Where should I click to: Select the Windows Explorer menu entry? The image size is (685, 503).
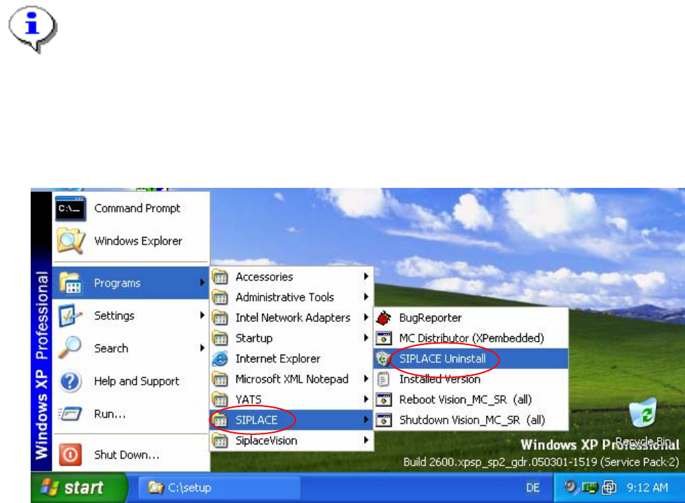(131, 241)
